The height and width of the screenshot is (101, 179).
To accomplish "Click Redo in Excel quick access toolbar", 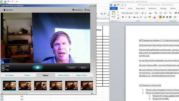I will (x=12, y=1).
